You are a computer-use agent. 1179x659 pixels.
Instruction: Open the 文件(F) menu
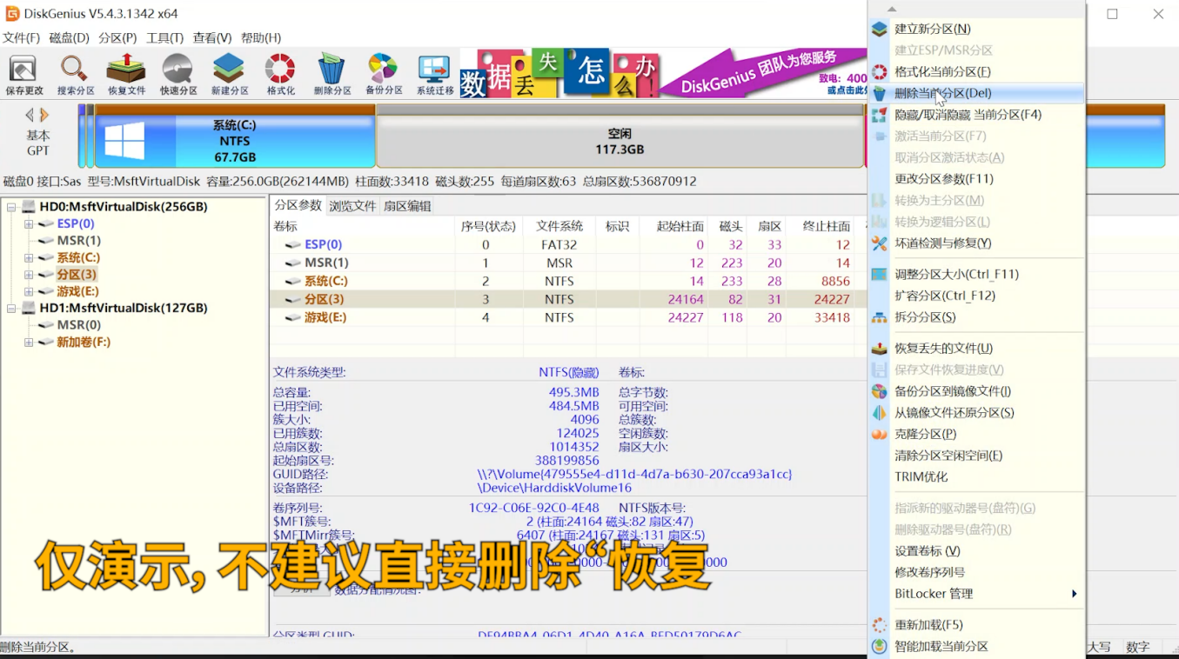(x=21, y=38)
